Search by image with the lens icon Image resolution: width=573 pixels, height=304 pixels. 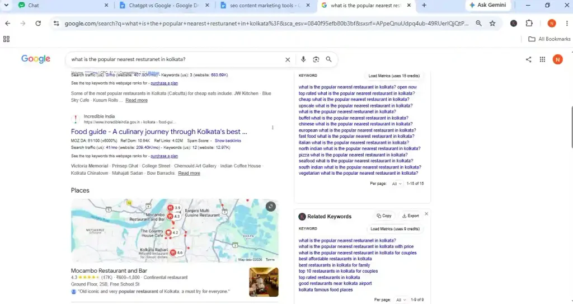(x=316, y=59)
